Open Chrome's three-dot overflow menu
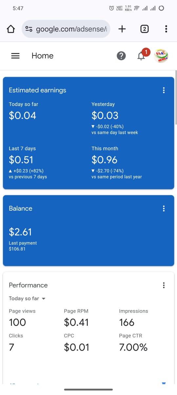 coord(166,29)
